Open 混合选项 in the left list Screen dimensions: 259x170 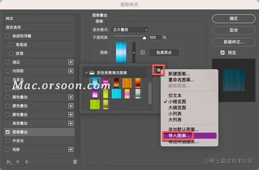tap(39, 27)
